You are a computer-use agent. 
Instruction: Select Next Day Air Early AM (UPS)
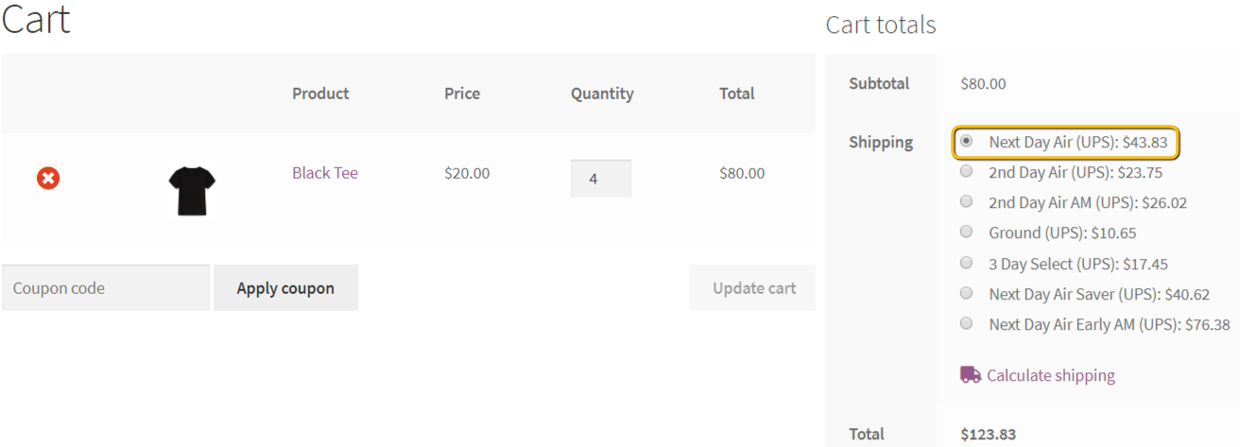point(966,323)
